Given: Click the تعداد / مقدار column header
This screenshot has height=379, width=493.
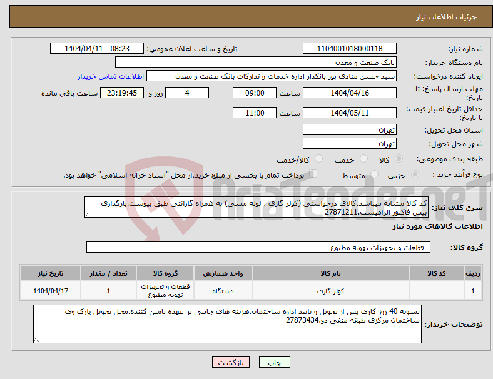Looking at the screenshot, I should 108,273.
